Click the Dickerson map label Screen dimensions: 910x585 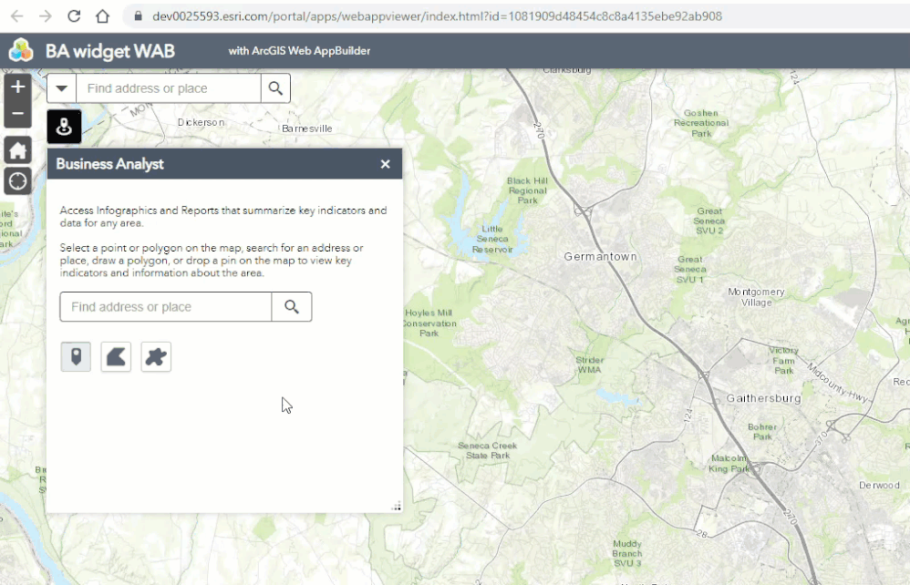click(201, 122)
